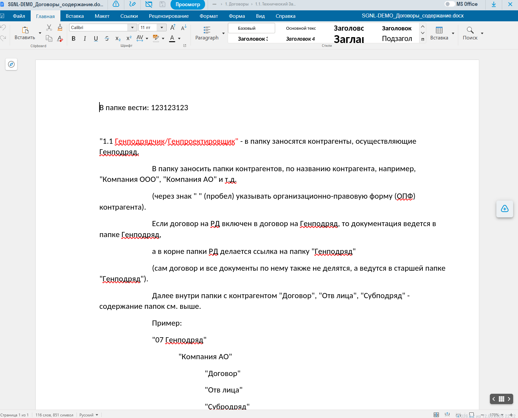Open the font color dropdown arrow
Screen dimensions: 518x418
pos(179,38)
